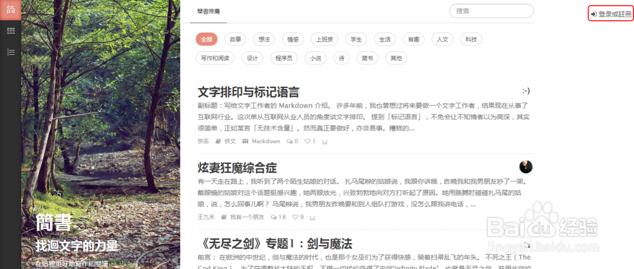Viewport: 634px width, 269px height.
Task: Focus the 搜索 search field
Action: click(491, 11)
